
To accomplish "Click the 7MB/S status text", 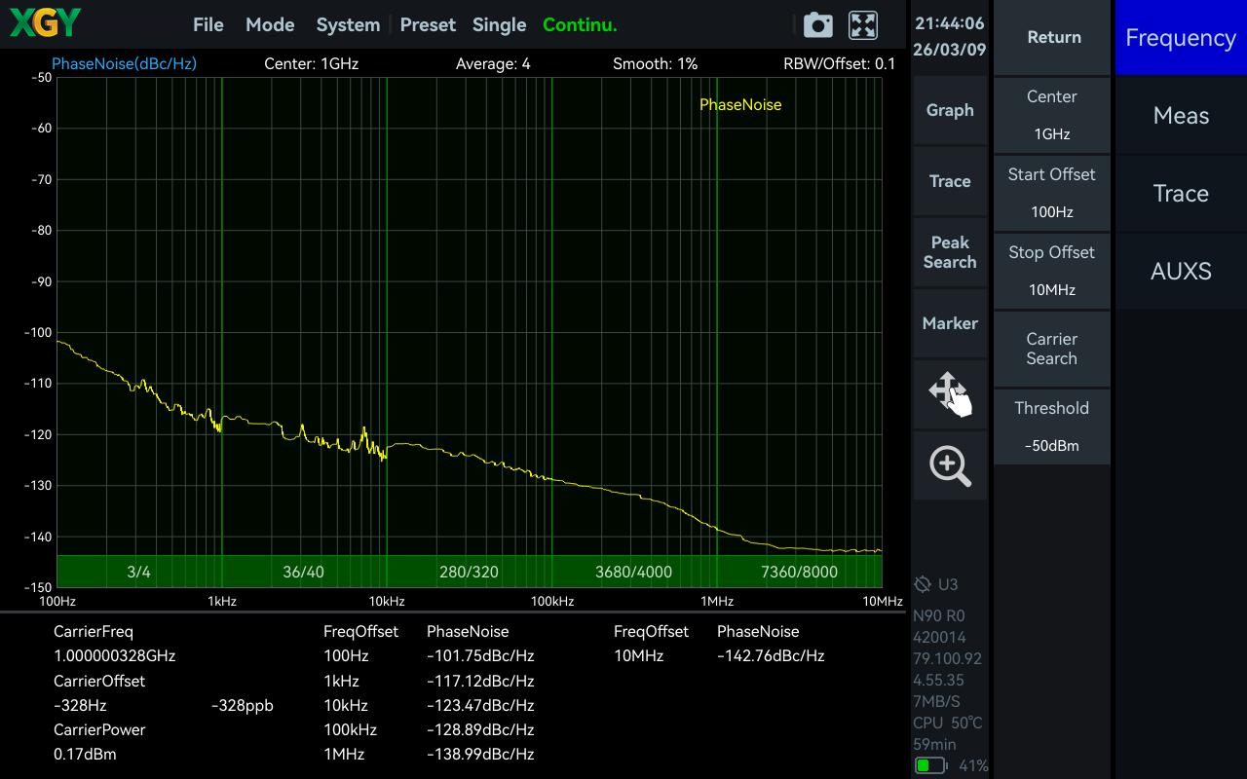I will tap(936, 701).
